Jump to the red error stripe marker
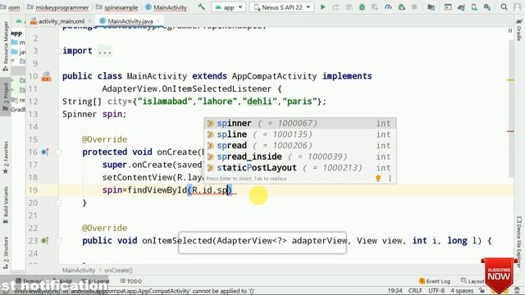 coord(510,131)
